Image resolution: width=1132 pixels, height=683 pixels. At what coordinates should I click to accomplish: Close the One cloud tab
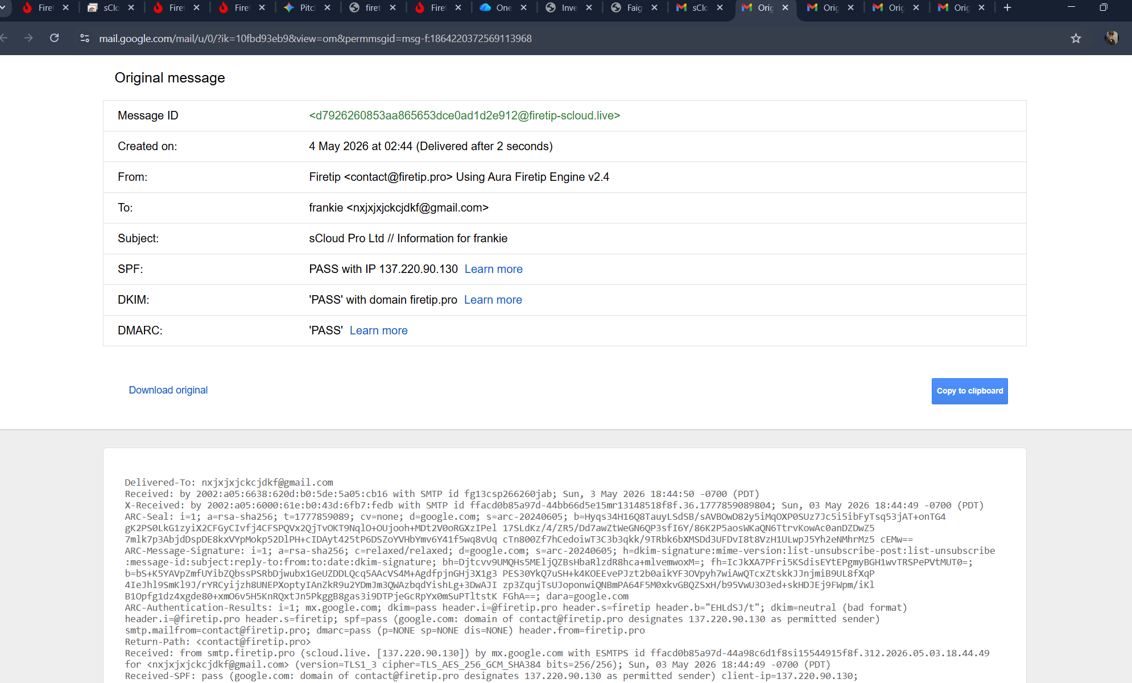pyautogui.click(x=523, y=8)
